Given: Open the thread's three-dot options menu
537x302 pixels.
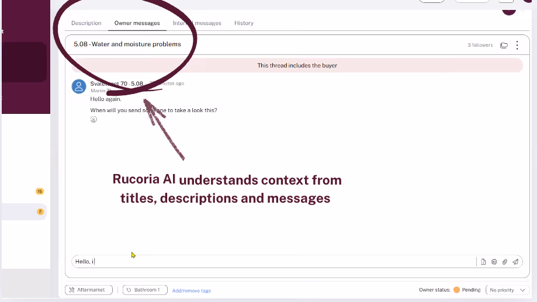Looking at the screenshot, I should 517,45.
